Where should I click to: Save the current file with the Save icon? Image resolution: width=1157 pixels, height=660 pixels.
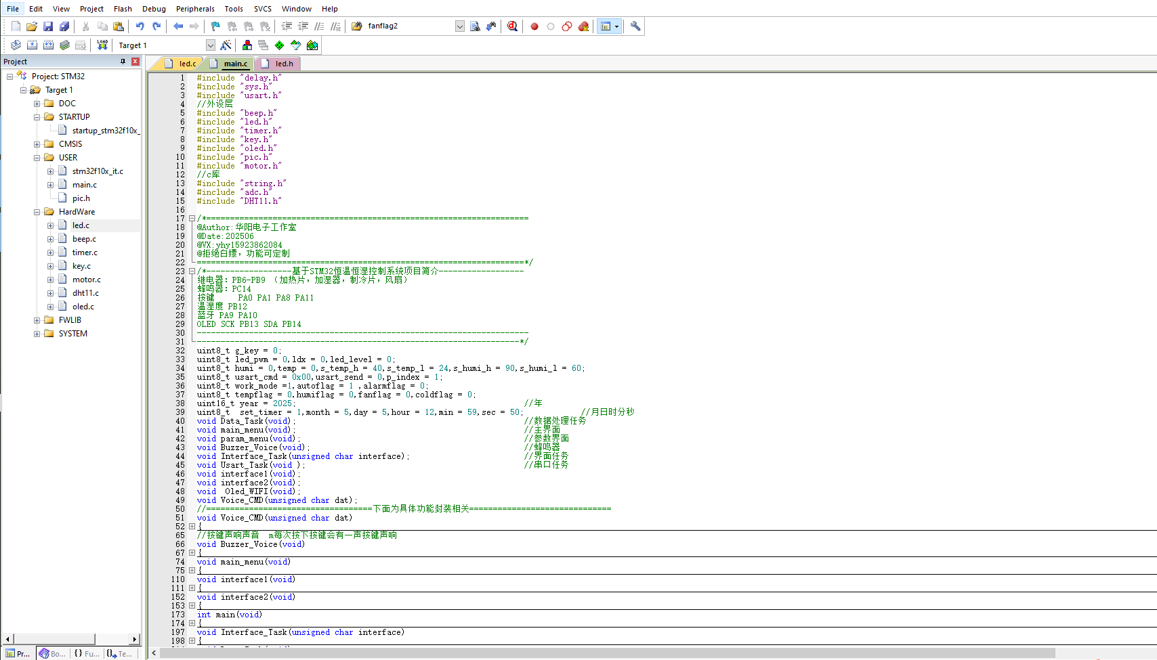pos(48,26)
